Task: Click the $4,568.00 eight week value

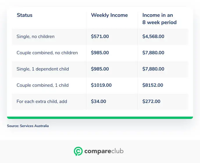Action: 153,37
